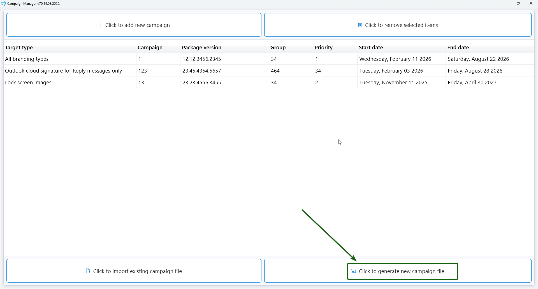Click the plus icon for adding campaign
The width and height of the screenshot is (538, 289).
(100, 25)
